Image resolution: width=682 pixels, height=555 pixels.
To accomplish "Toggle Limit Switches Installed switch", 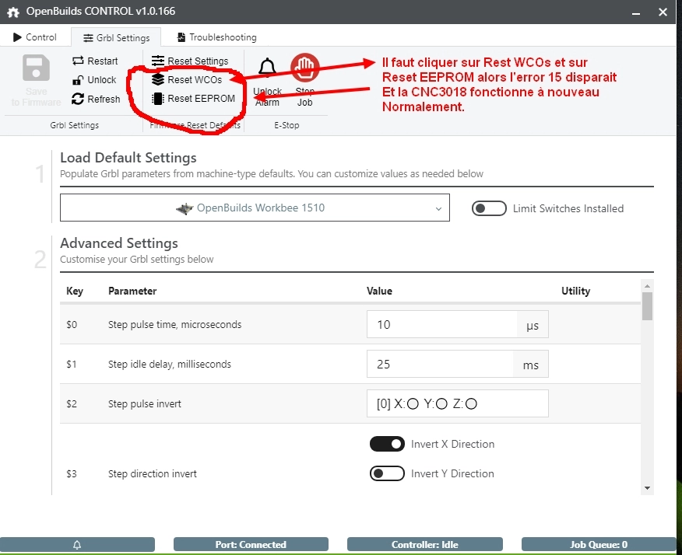I will point(489,208).
